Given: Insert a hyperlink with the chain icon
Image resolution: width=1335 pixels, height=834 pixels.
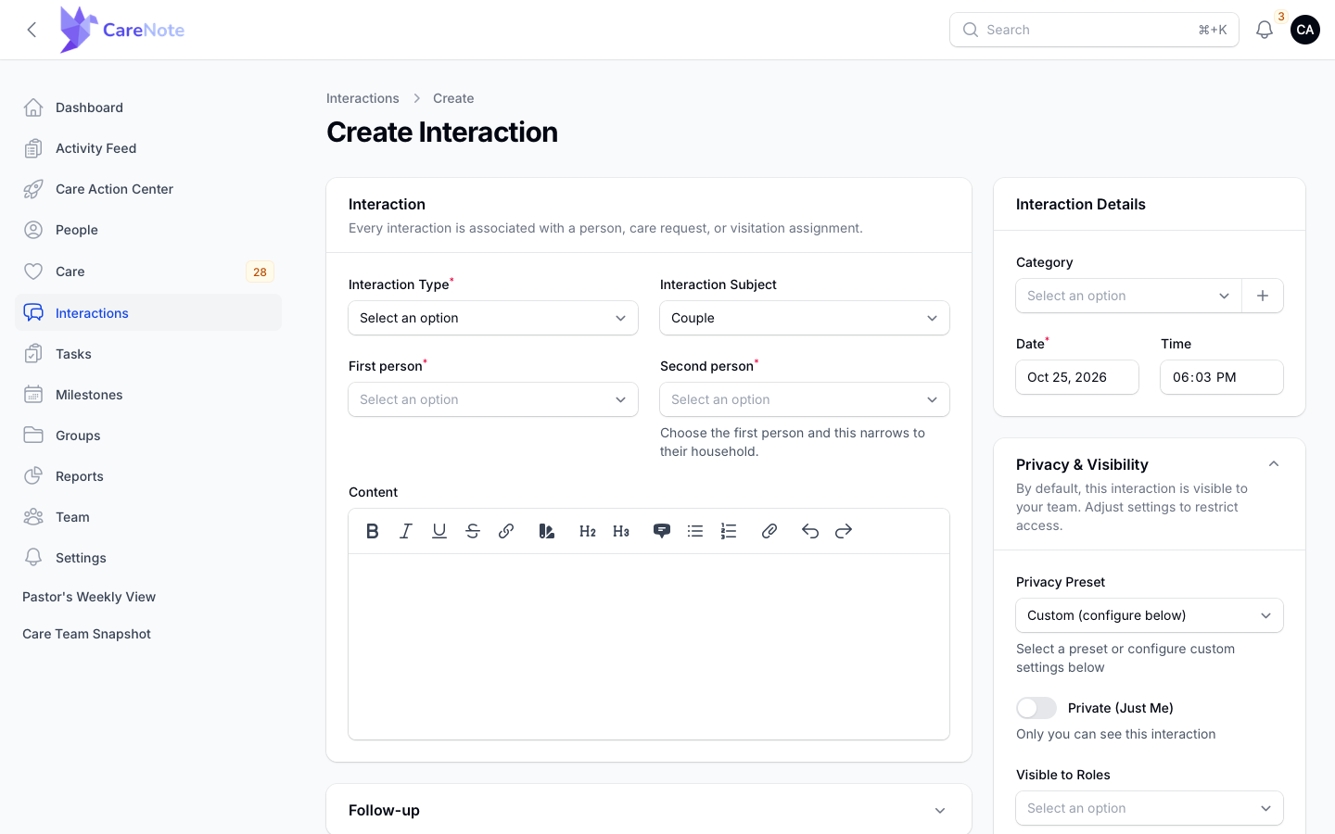Looking at the screenshot, I should tap(506, 531).
